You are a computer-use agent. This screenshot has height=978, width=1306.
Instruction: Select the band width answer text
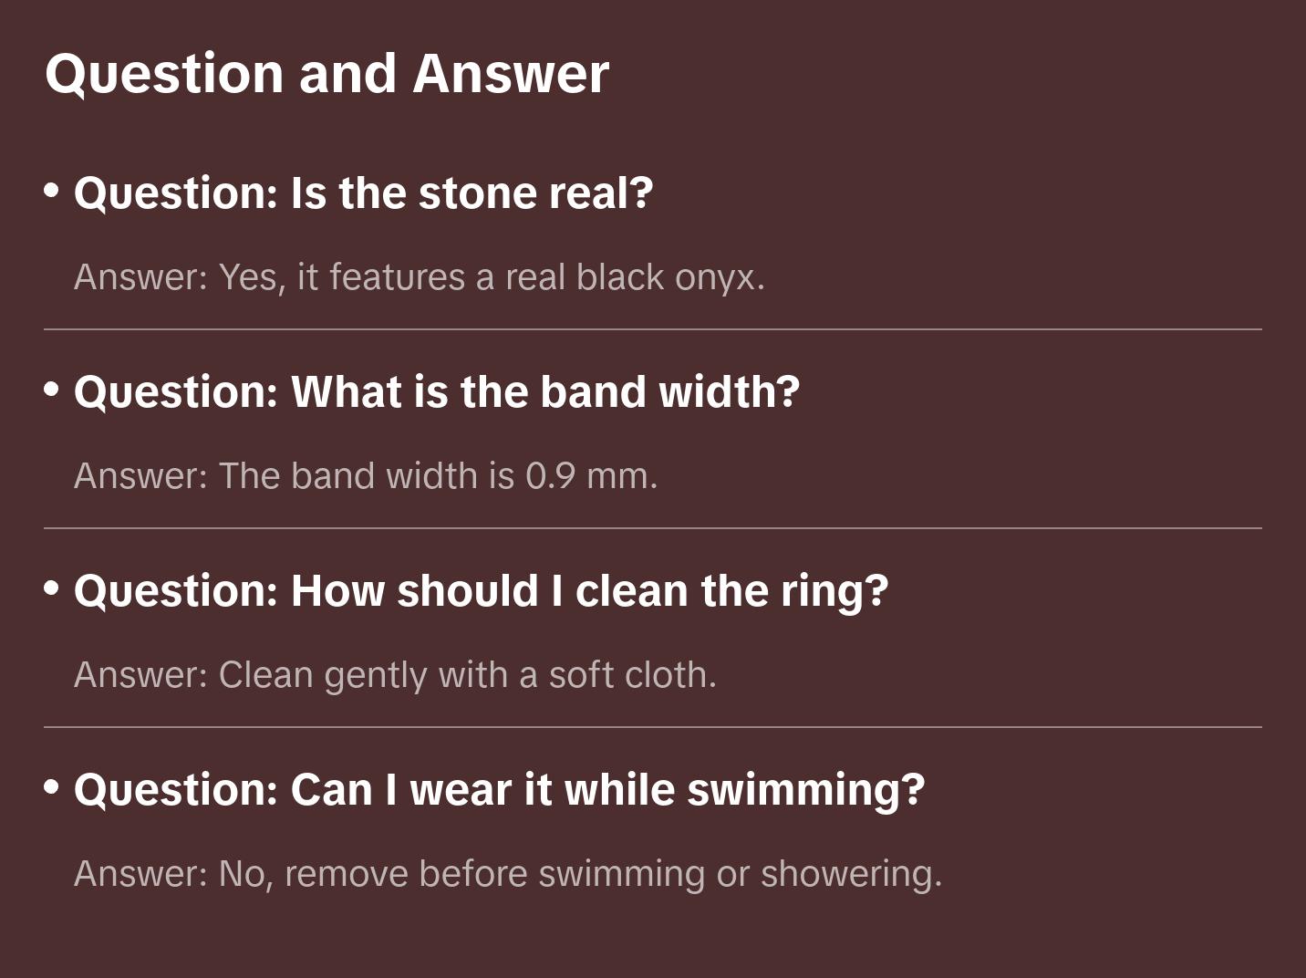pos(365,476)
